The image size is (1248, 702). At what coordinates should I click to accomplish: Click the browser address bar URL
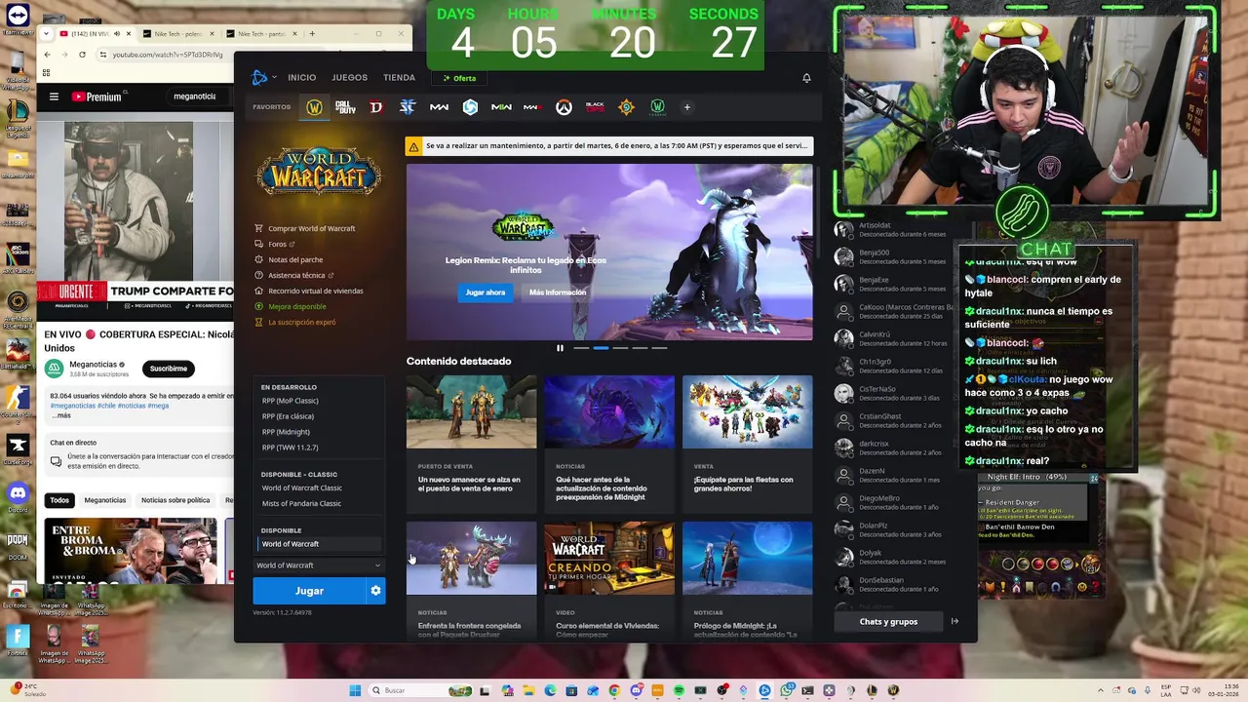click(x=168, y=55)
